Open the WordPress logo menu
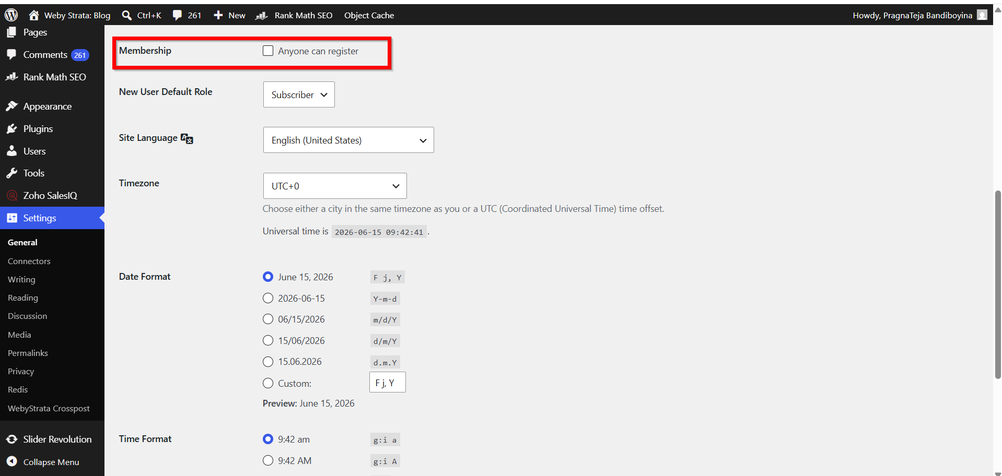Screen dimensions: 1002x476 tap(11, 15)
